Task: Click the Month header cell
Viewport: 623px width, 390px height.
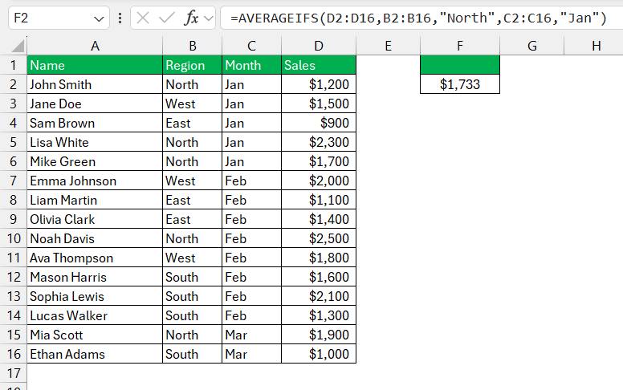Action: 251,65
